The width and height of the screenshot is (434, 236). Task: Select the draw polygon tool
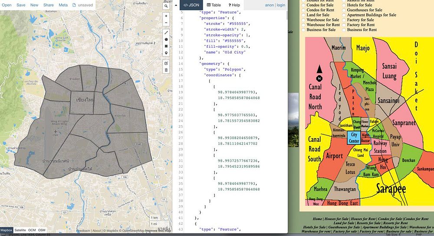coord(166,40)
